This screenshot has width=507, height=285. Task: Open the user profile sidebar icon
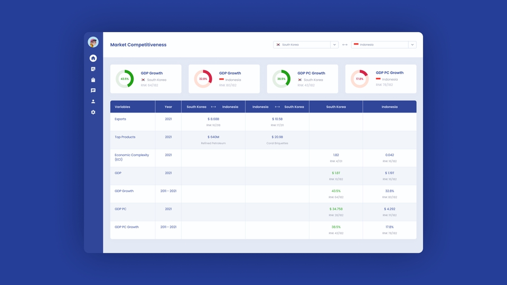(93, 101)
